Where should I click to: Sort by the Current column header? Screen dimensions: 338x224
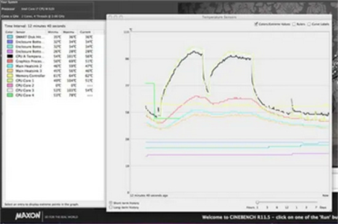pyautogui.click(x=85, y=32)
